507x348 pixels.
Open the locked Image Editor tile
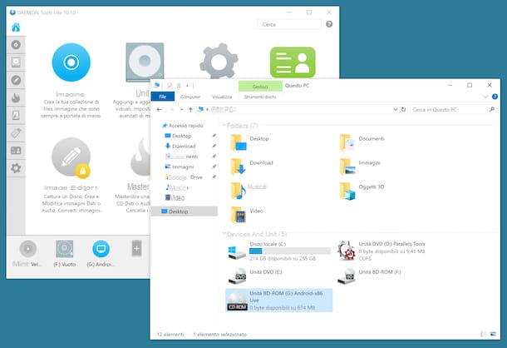pos(71,157)
